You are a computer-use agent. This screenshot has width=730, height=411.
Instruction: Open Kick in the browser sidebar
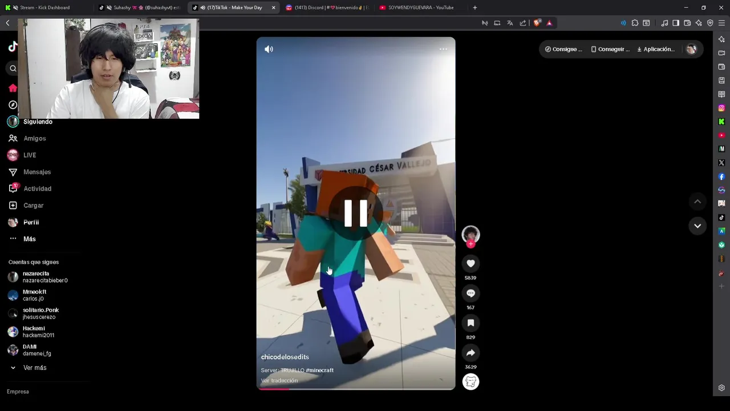point(721,122)
